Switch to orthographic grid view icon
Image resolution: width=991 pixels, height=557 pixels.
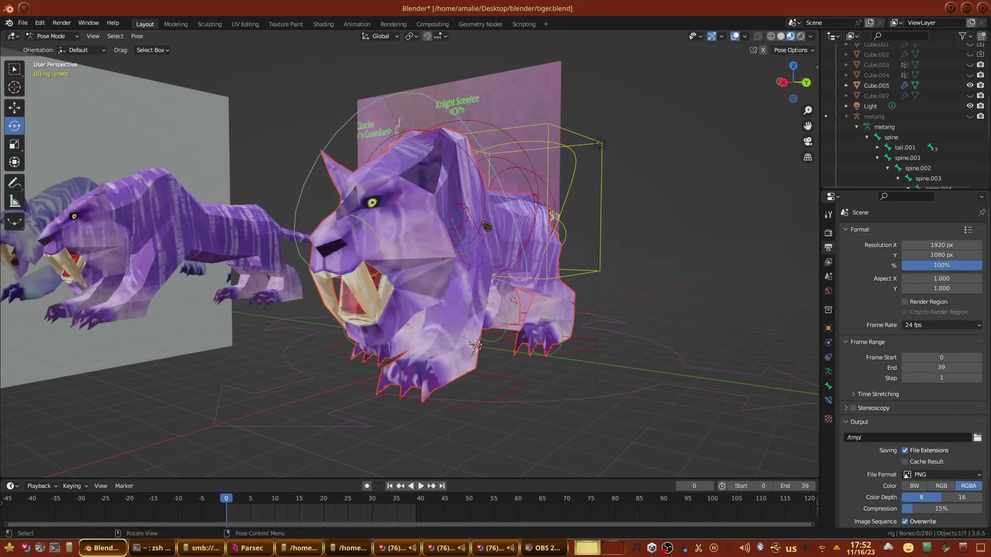click(808, 157)
